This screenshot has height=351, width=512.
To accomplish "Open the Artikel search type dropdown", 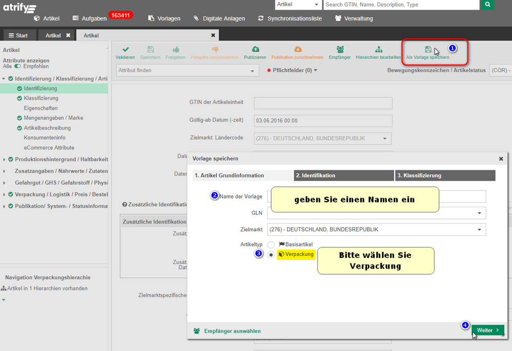I will pos(297,5).
